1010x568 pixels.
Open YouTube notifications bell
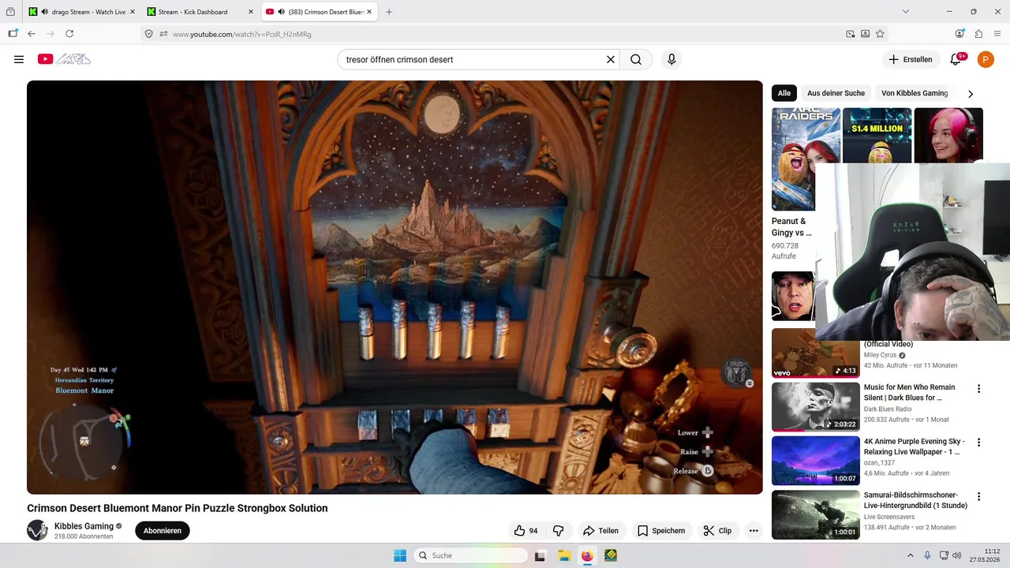(x=956, y=59)
